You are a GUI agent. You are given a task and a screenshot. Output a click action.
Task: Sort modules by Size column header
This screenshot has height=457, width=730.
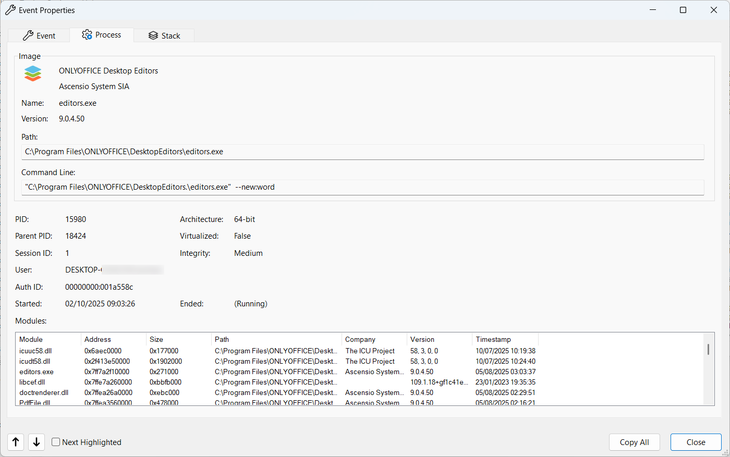click(178, 339)
